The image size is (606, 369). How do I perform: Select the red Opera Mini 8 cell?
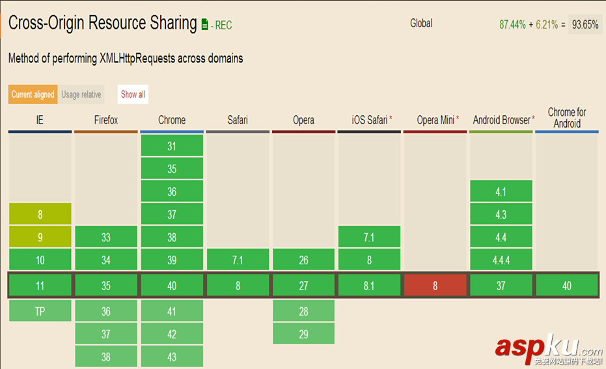point(435,286)
